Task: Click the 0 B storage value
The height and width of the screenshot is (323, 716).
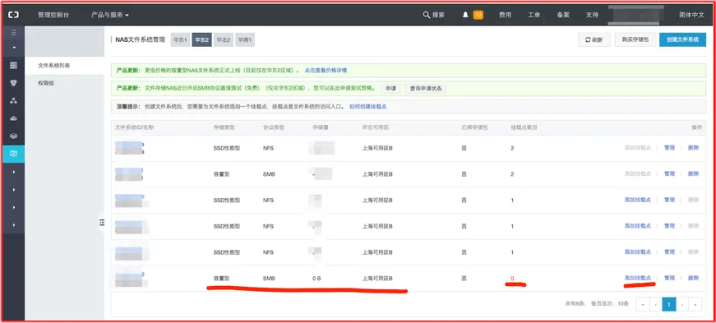Action: point(316,279)
